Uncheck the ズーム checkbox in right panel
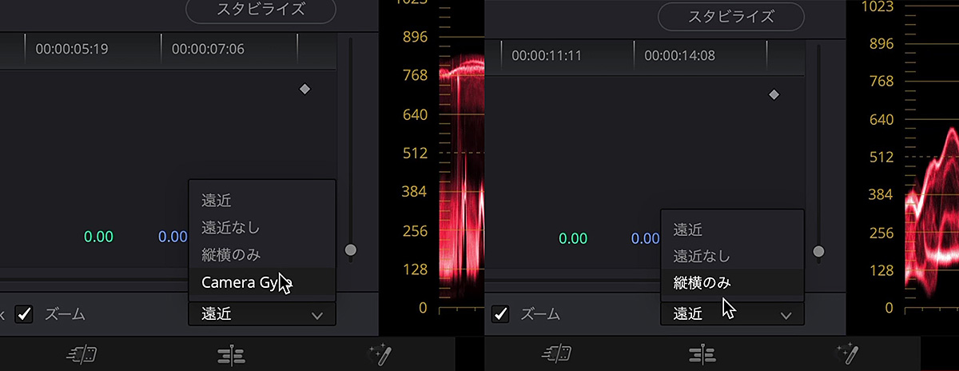The width and height of the screenshot is (959, 371). click(500, 314)
